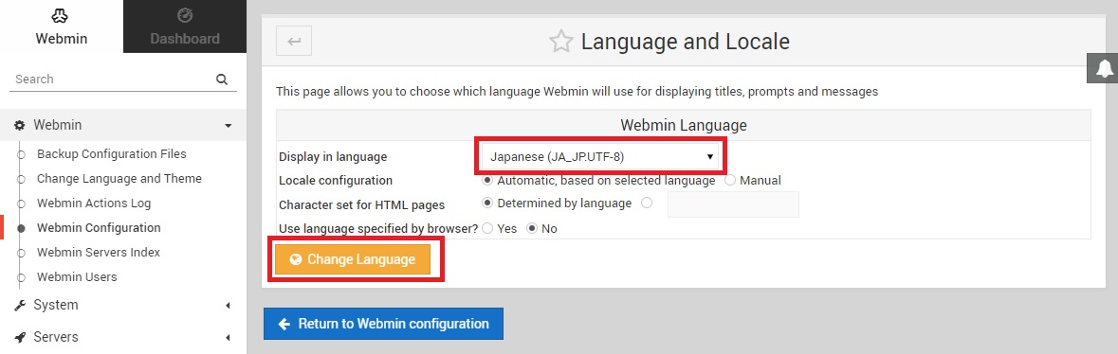
Task: Click the Webmin gear icon in sidebar
Action: click(20, 125)
